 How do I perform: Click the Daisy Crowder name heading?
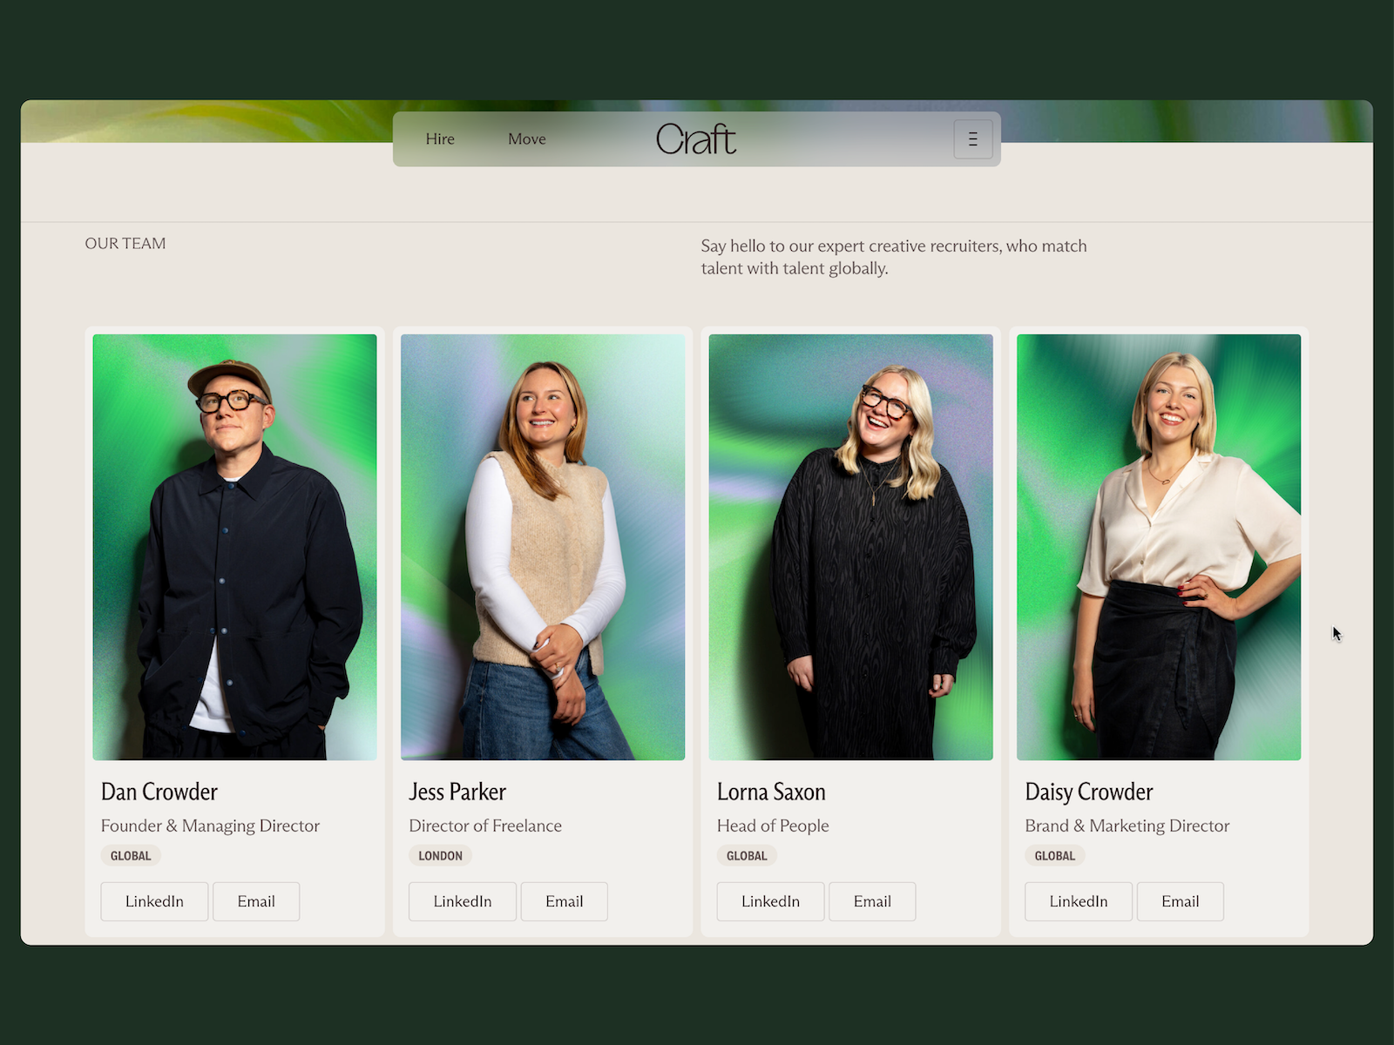1088,792
